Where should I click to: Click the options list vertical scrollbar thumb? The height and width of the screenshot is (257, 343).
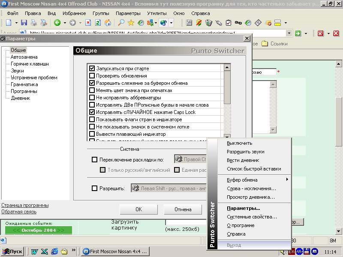coord(227,87)
